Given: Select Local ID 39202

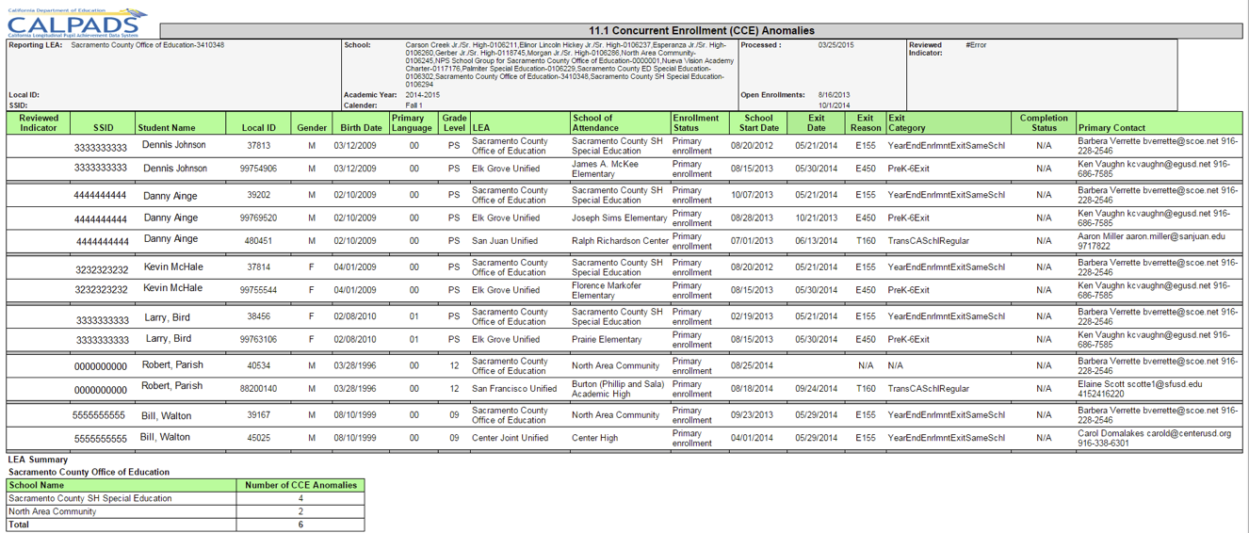Looking at the screenshot, I should 258,196.
